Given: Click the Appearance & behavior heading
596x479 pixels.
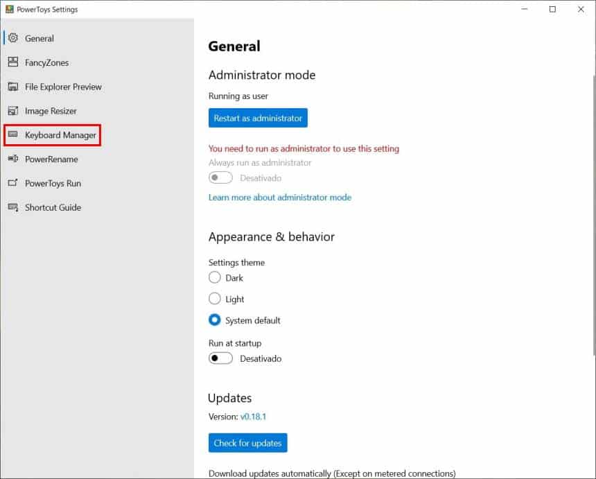Looking at the screenshot, I should click(272, 237).
